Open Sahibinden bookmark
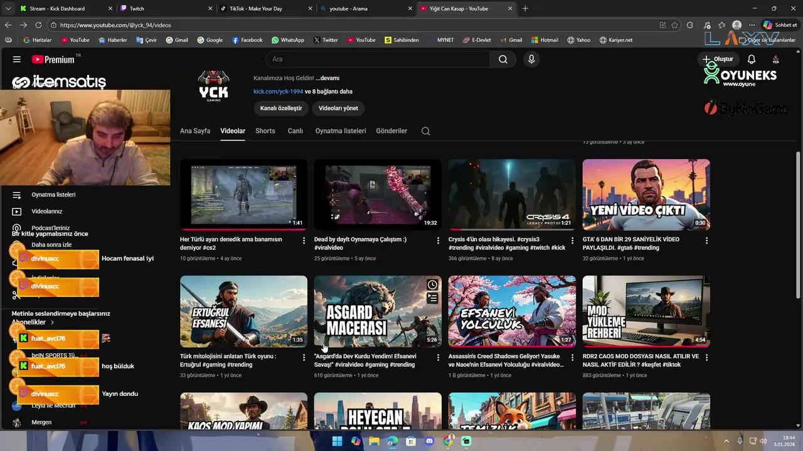 401,40
